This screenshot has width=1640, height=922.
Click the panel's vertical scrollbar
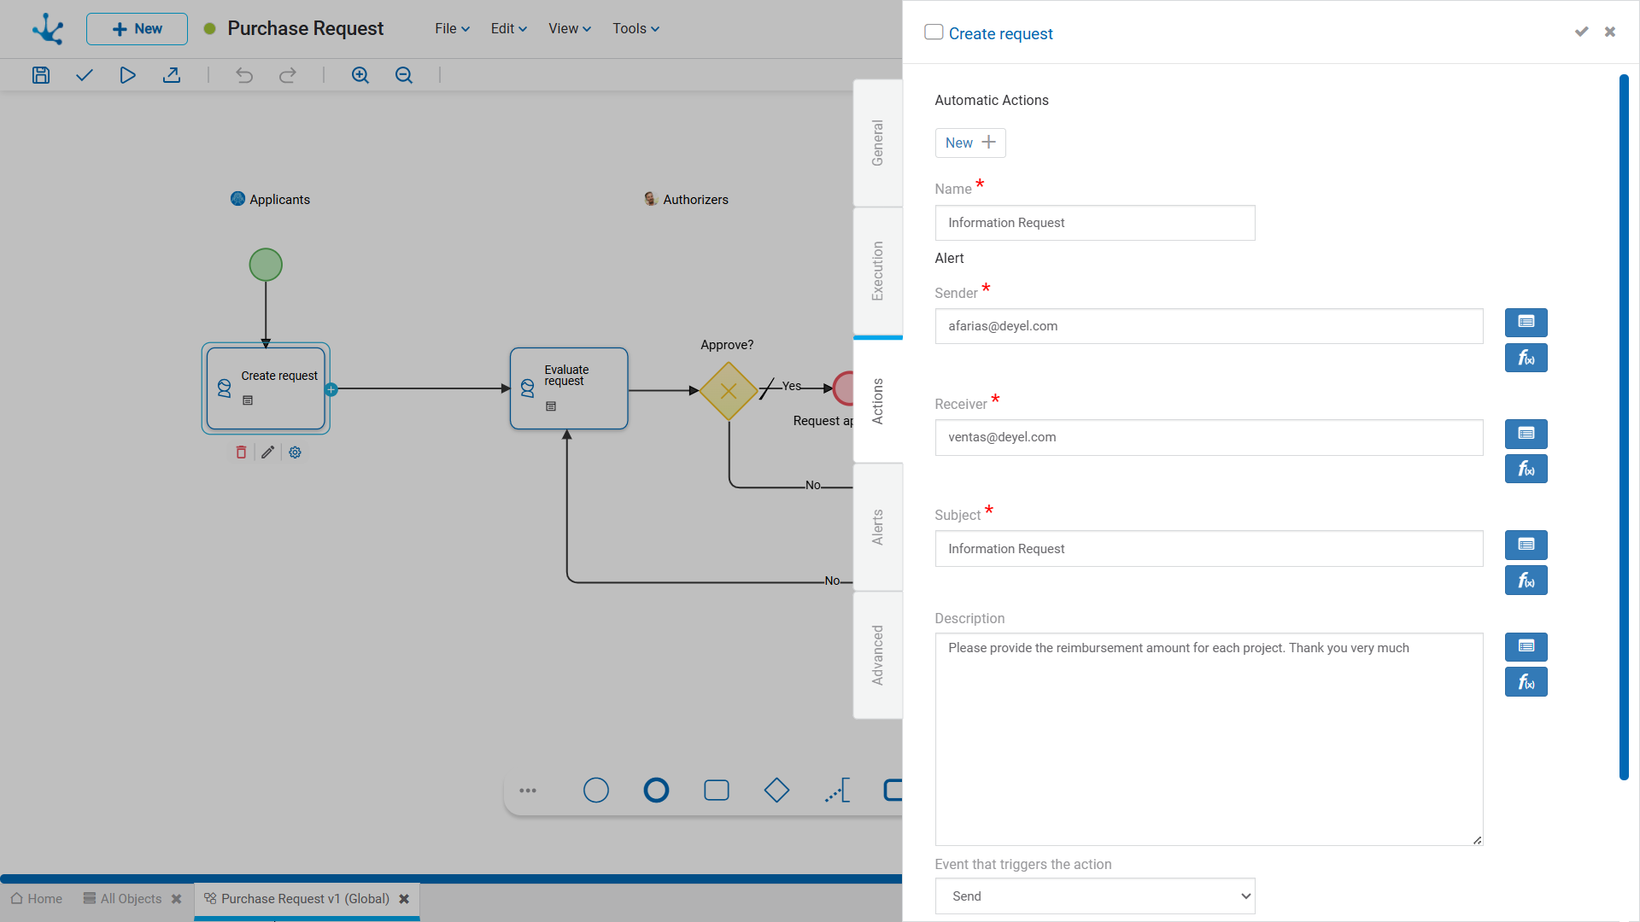pos(1624,427)
